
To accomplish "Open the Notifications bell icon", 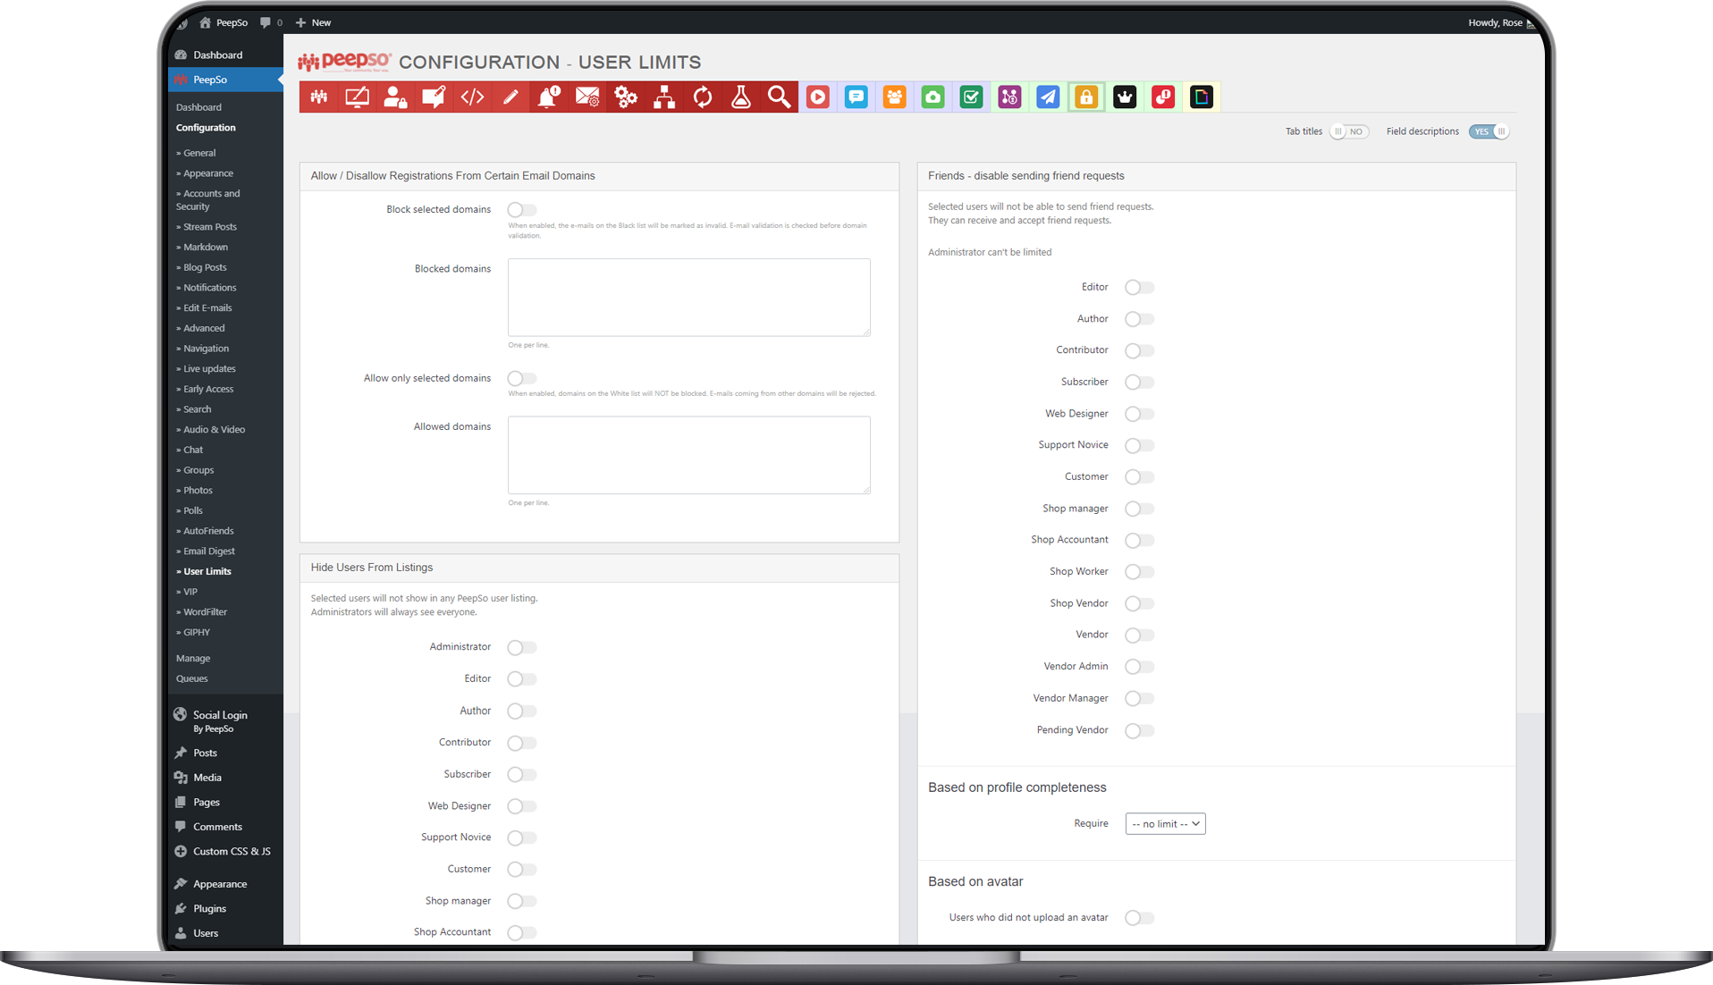I will 549,97.
